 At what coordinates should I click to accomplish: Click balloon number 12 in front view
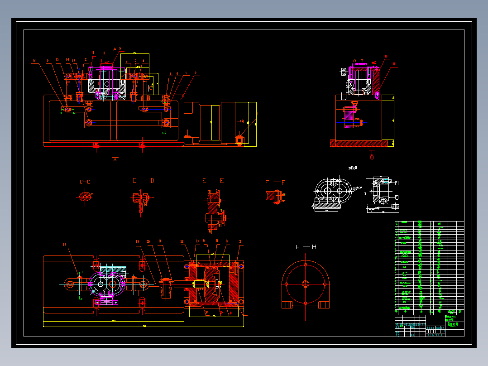click(85, 59)
